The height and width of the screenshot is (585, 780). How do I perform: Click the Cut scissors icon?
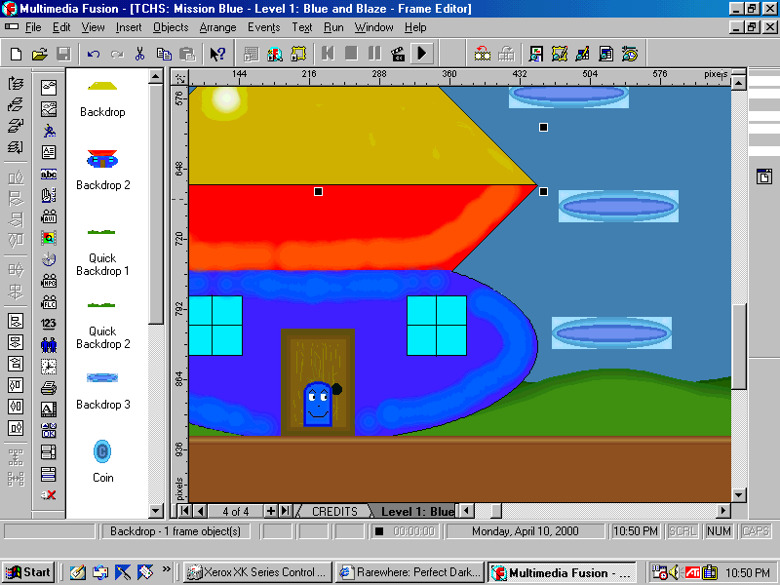[x=140, y=54]
